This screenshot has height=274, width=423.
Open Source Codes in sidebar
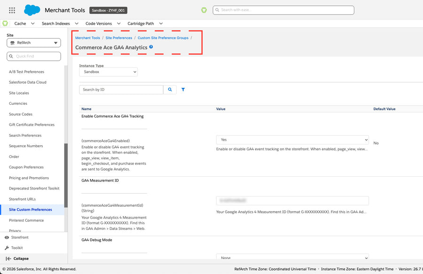pyautogui.click(x=21, y=114)
